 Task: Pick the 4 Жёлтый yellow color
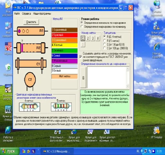[64, 45]
